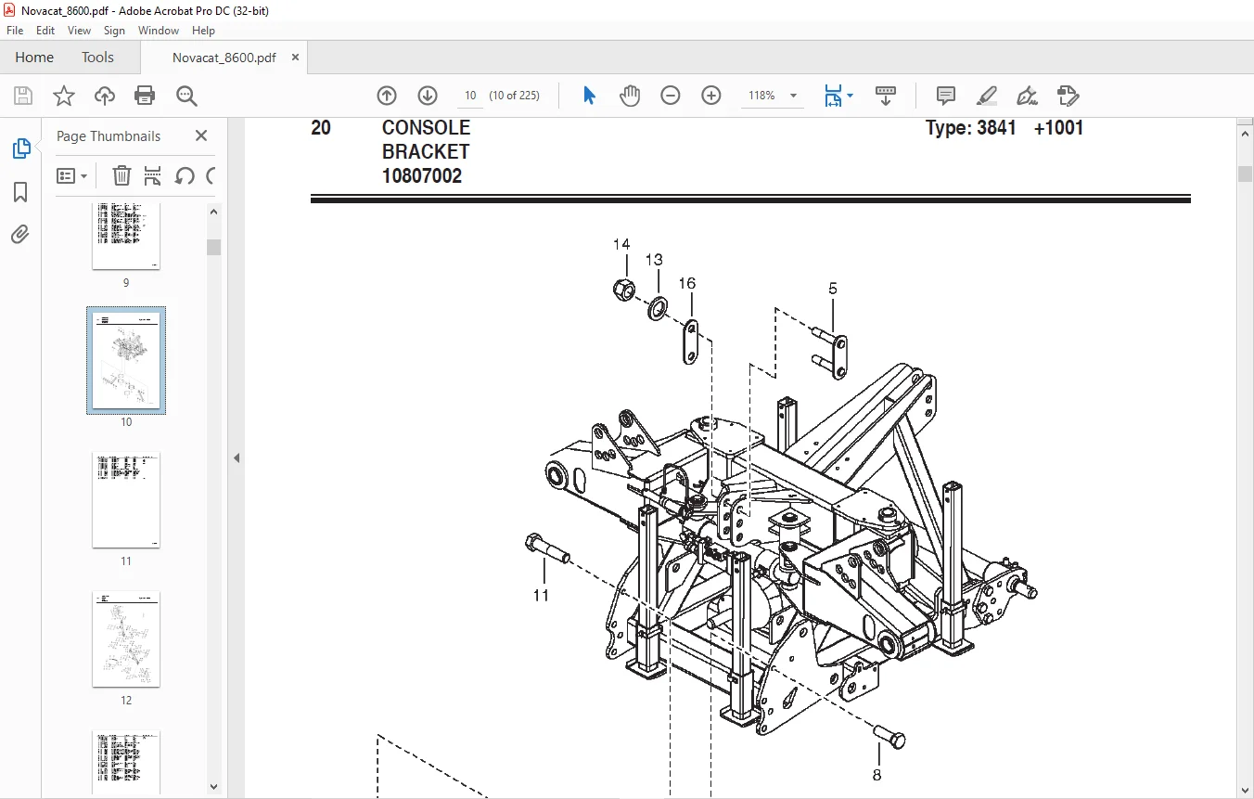Zoom in with the plus circle icon
1254x799 pixels.
711,96
